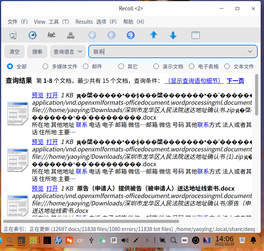Expand the search history dropdown arrow

click(250, 52)
